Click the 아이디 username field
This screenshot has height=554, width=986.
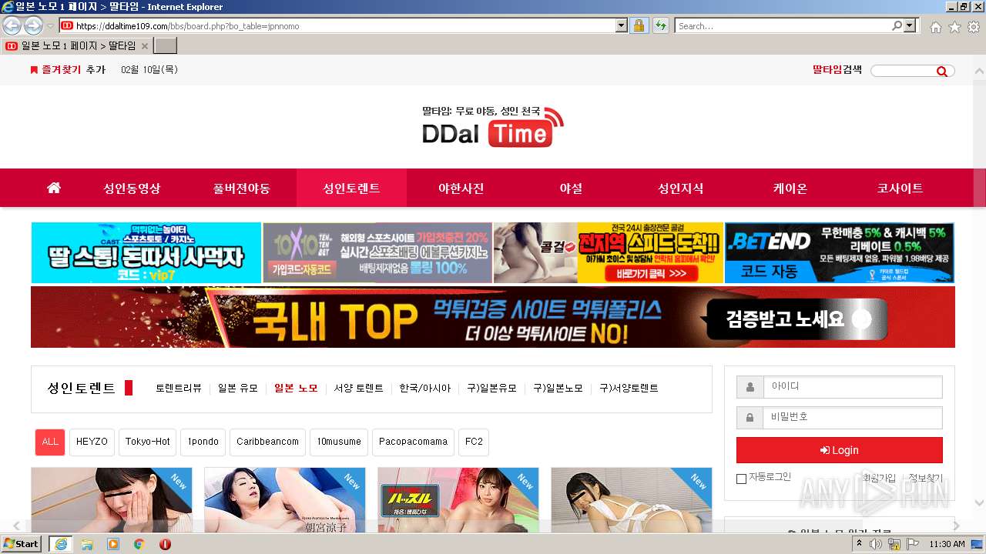tap(853, 386)
